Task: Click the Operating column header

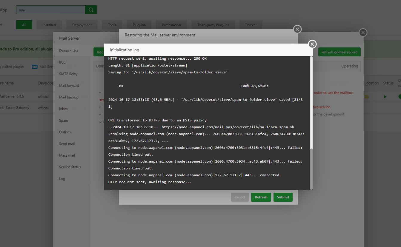Action: 350,66
